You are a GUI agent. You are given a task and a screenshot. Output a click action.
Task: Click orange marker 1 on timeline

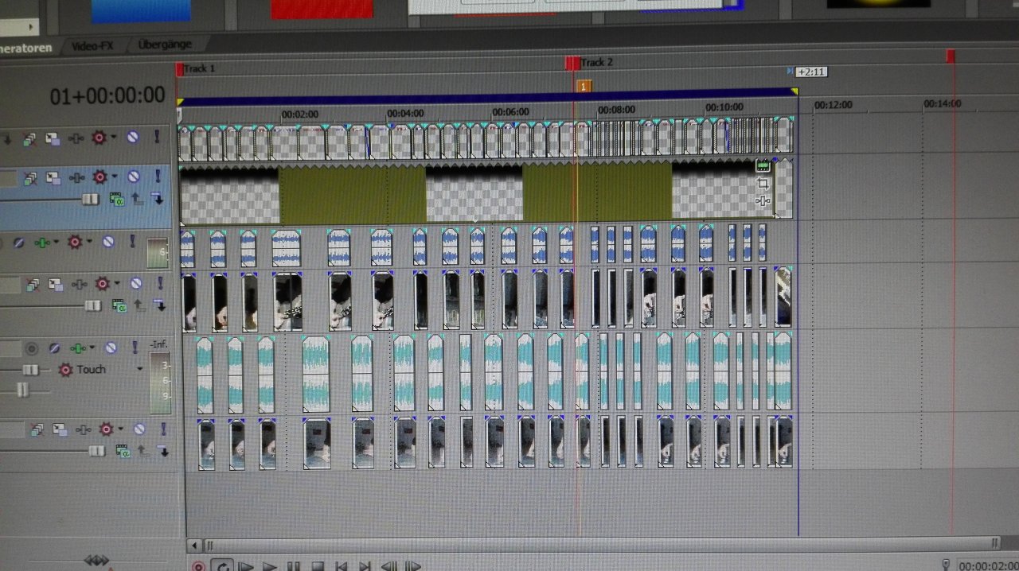(x=583, y=86)
